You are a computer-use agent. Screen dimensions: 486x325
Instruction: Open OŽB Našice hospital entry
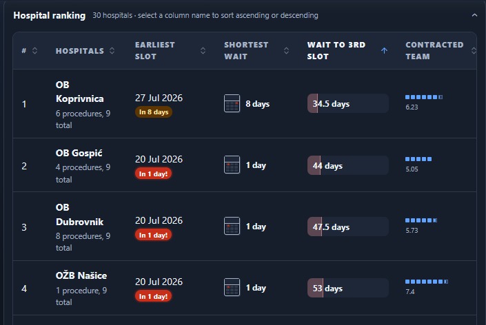click(x=81, y=275)
